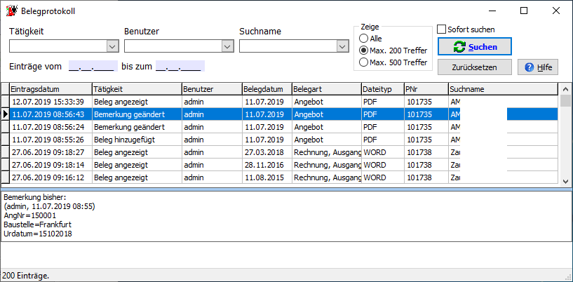Click the green refresh icon on Suchen
This screenshot has height=282, width=573.
(x=459, y=47)
